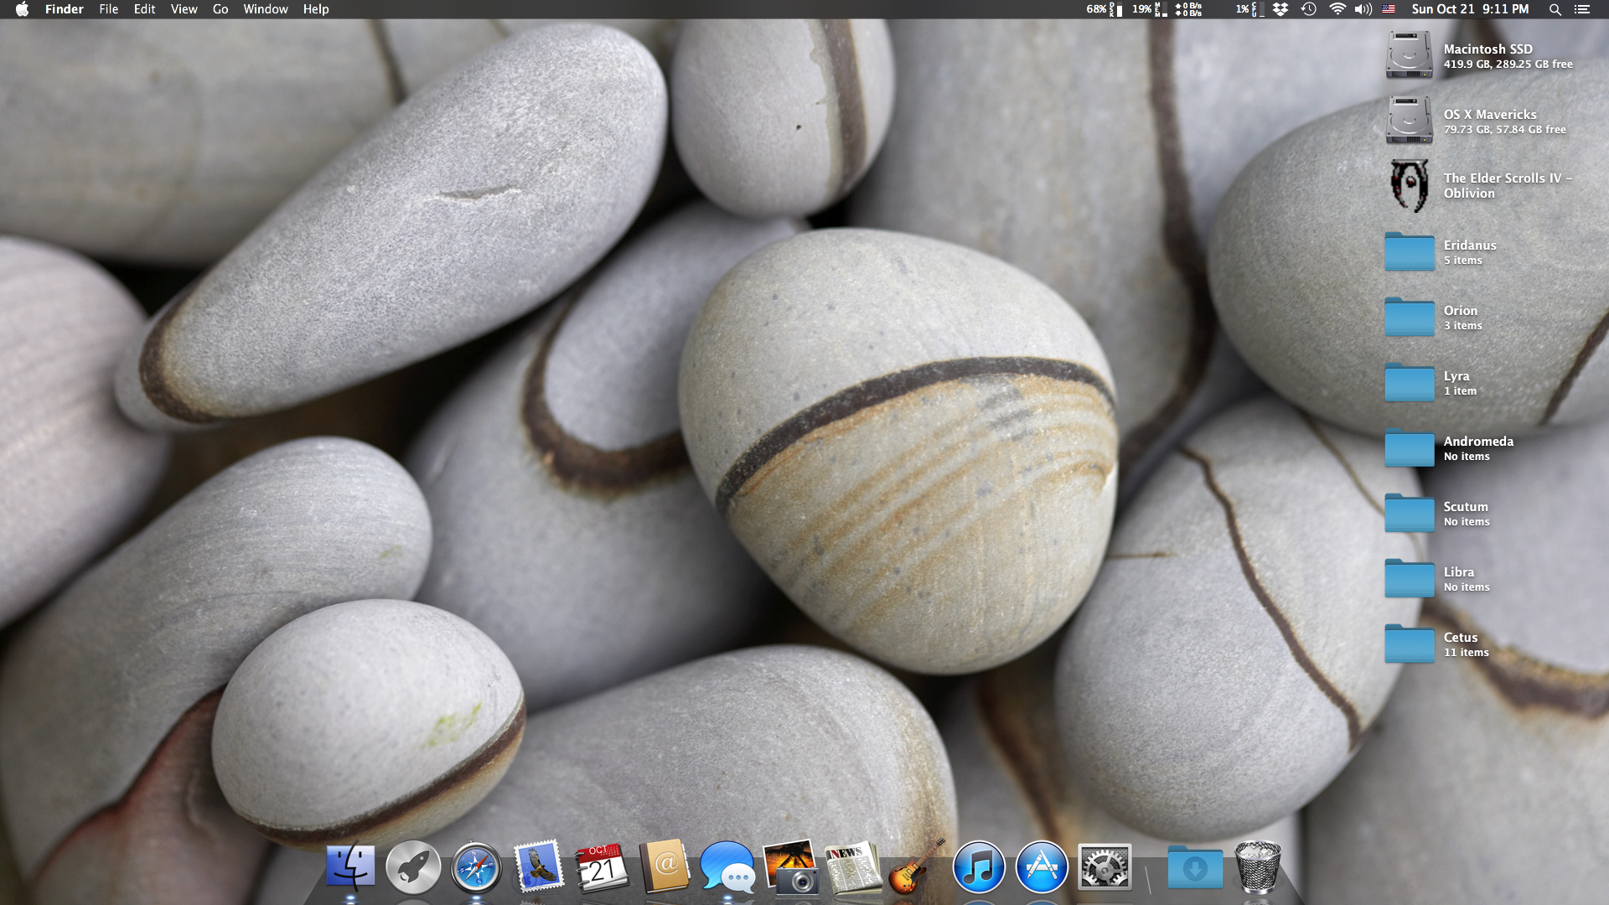This screenshot has height=905, width=1609.
Task: Open the Mail stamp icon
Action: click(x=538, y=867)
